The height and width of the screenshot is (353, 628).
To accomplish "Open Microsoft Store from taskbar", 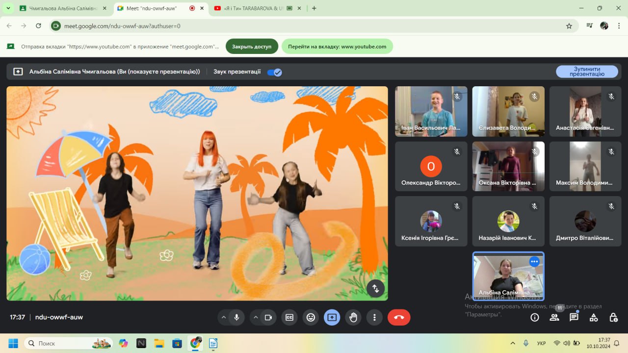I will click(177, 343).
